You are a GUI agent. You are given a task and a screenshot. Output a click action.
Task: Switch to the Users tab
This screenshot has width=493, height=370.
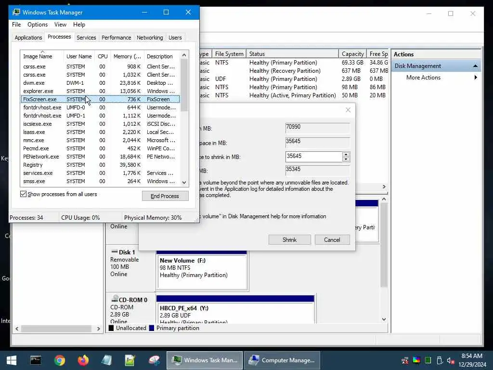point(175,38)
